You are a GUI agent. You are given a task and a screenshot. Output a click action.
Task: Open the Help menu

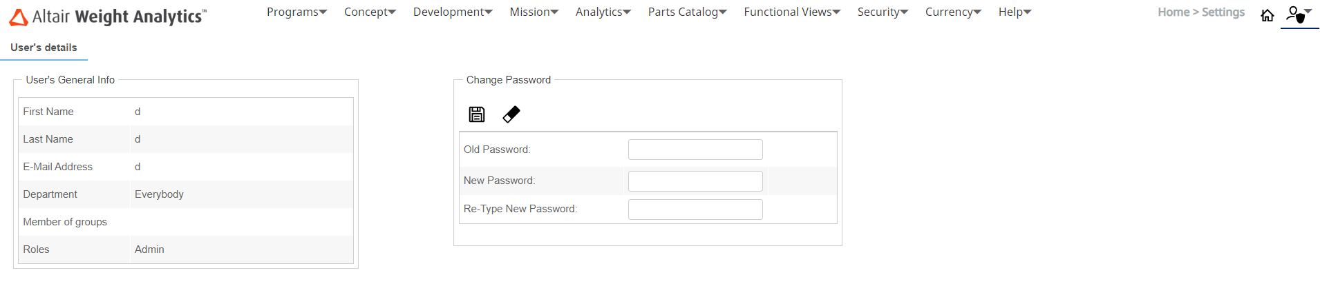1015,12
